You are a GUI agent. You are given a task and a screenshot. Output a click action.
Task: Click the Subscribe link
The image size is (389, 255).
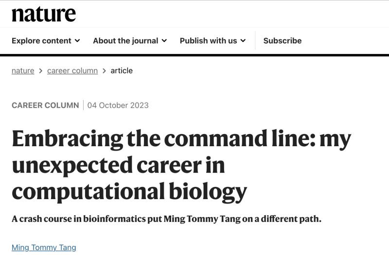[x=283, y=41]
